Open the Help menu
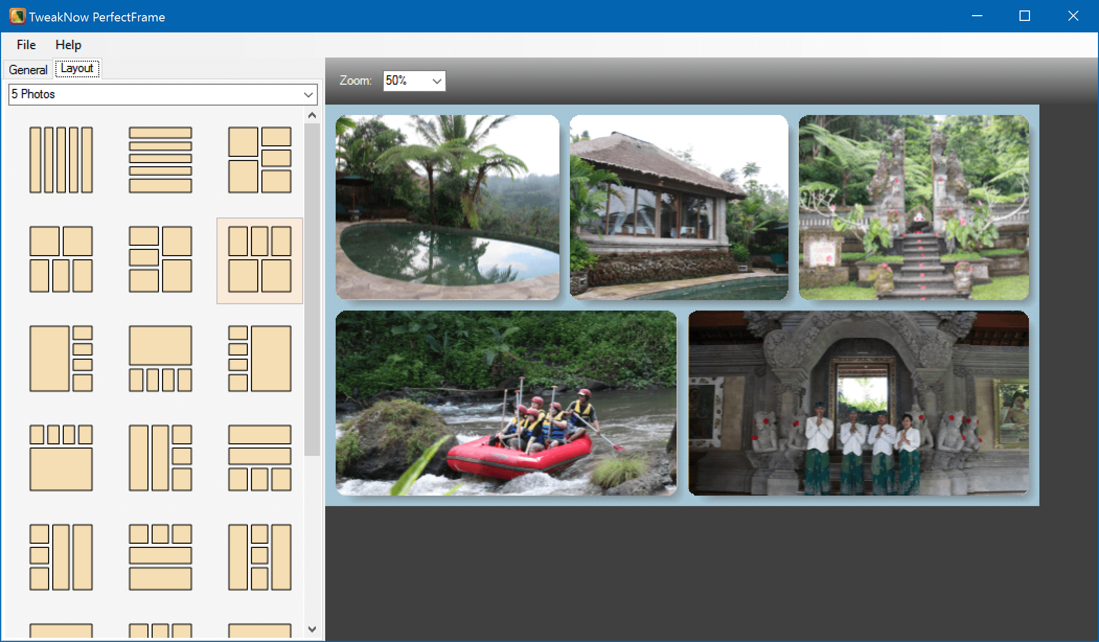Image resolution: width=1099 pixels, height=642 pixels. (x=68, y=45)
